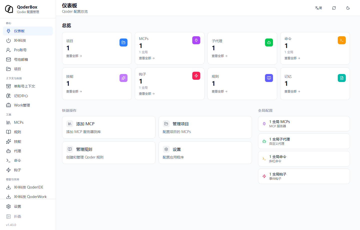
Task: Select 代理 in the sidebar
Action: (x=28, y=151)
